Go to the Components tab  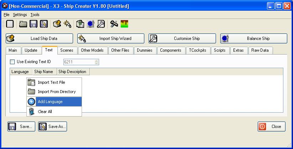point(171,50)
